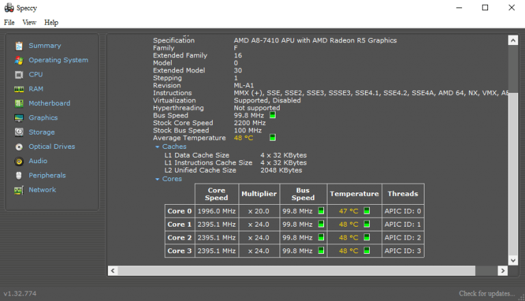The height and width of the screenshot is (301, 525).
Task: Click the Summary clipboard icon
Action: pos(19,46)
